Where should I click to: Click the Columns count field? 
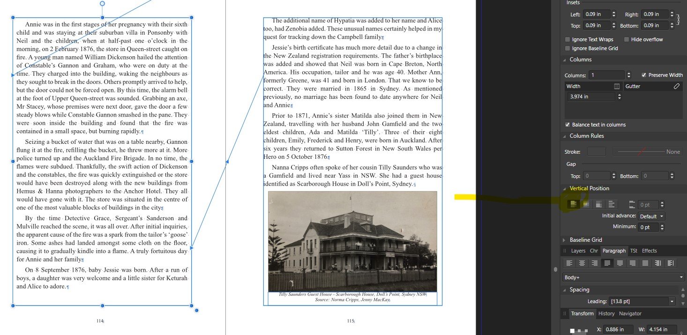607,75
